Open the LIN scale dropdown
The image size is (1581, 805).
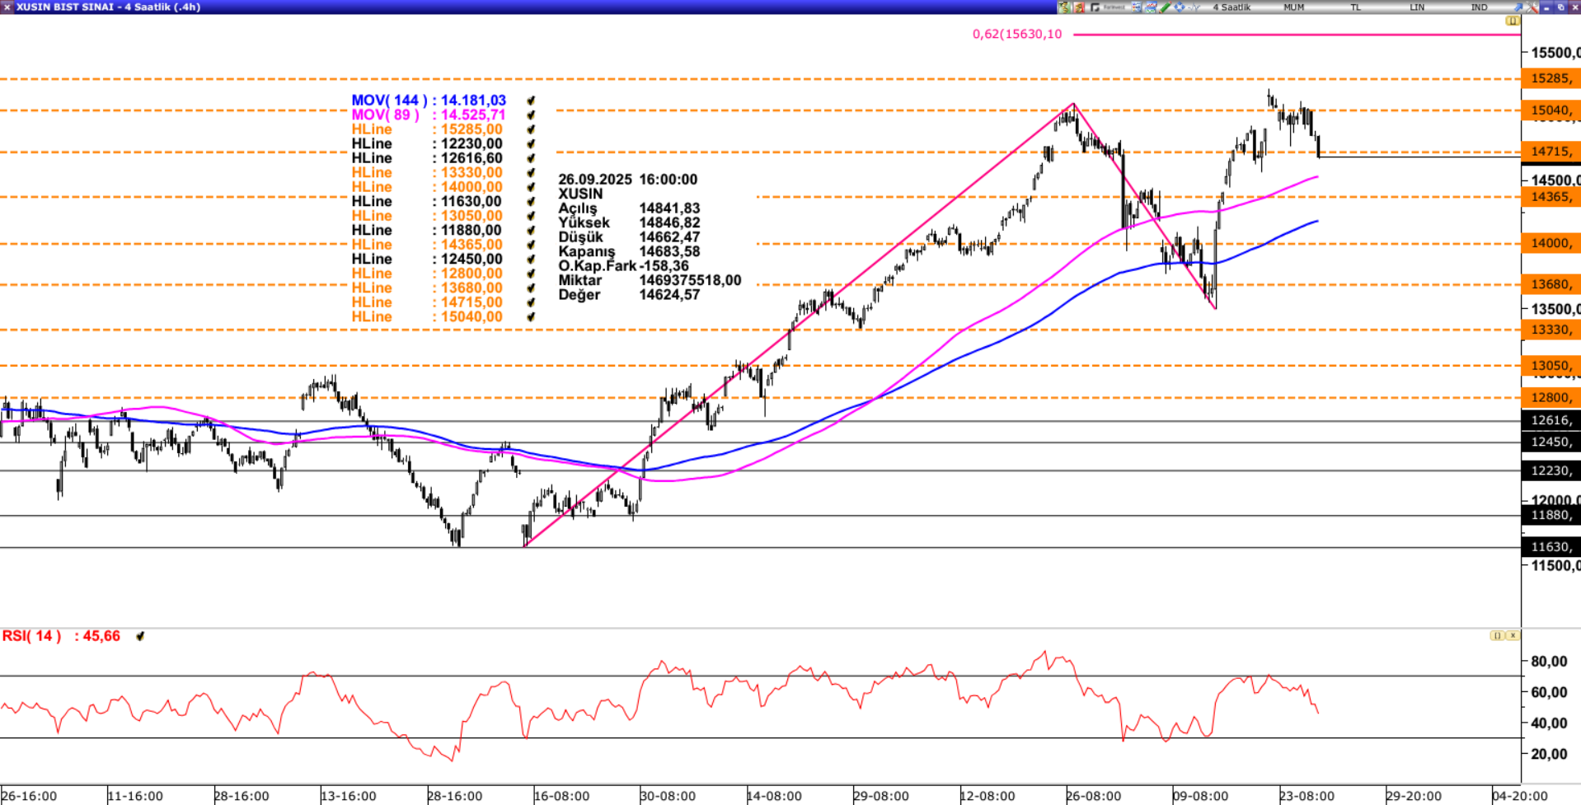point(1417,7)
